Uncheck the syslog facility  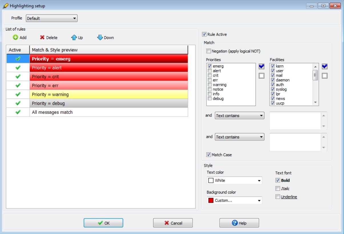click(x=273, y=89)
